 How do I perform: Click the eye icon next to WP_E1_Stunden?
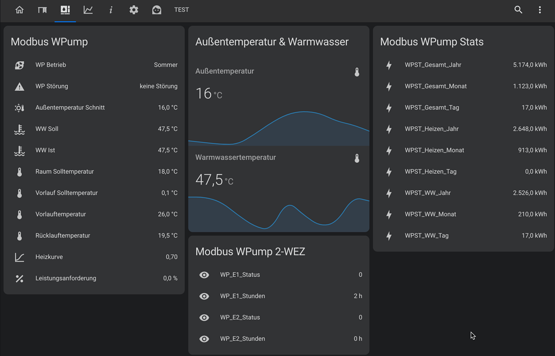pos(204,296)
